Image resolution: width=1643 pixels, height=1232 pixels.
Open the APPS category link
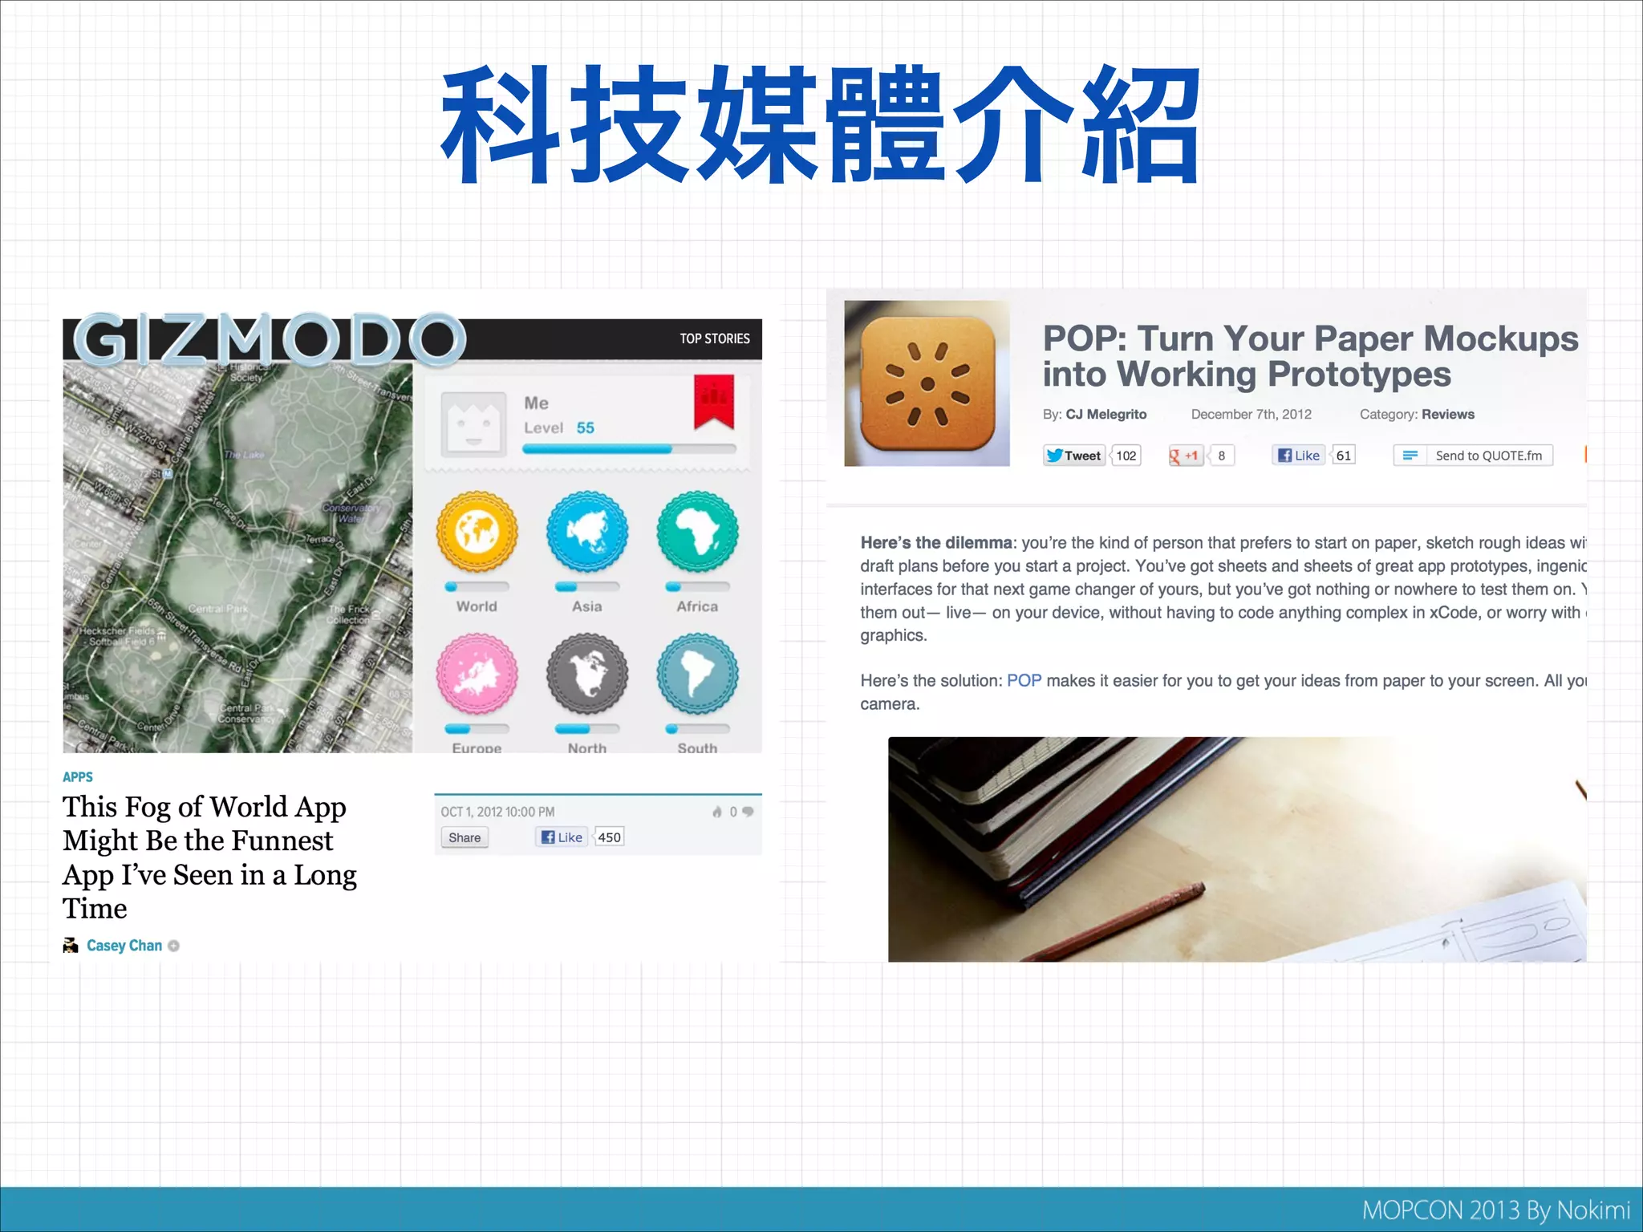click(78, 776)
